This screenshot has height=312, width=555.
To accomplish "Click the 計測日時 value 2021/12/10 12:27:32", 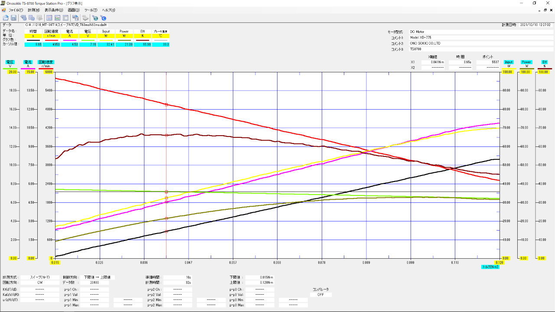I will 535,25.
